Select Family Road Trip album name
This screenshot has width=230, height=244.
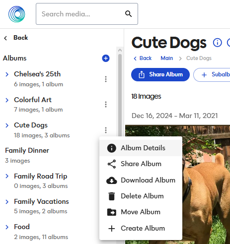(x=41, y=176)
